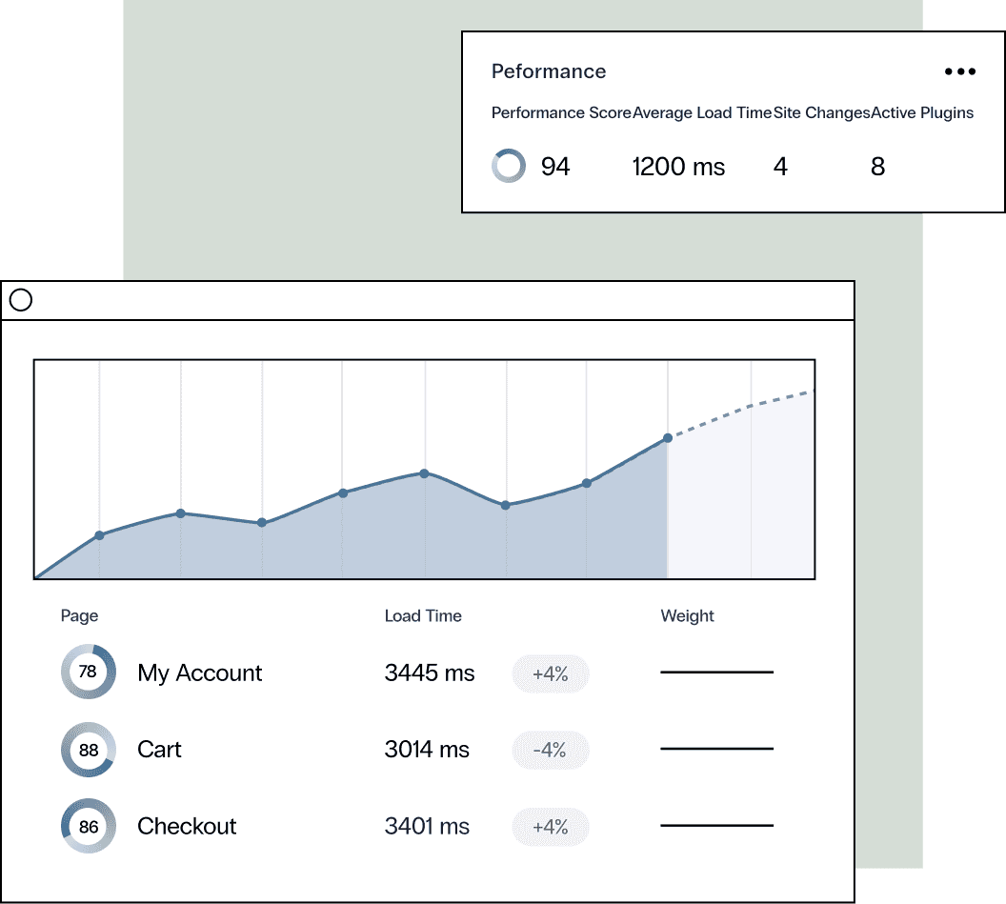Click the 3401 ms load time value
This screenshot has width=1006, height=904.
(x=427, y=826)
